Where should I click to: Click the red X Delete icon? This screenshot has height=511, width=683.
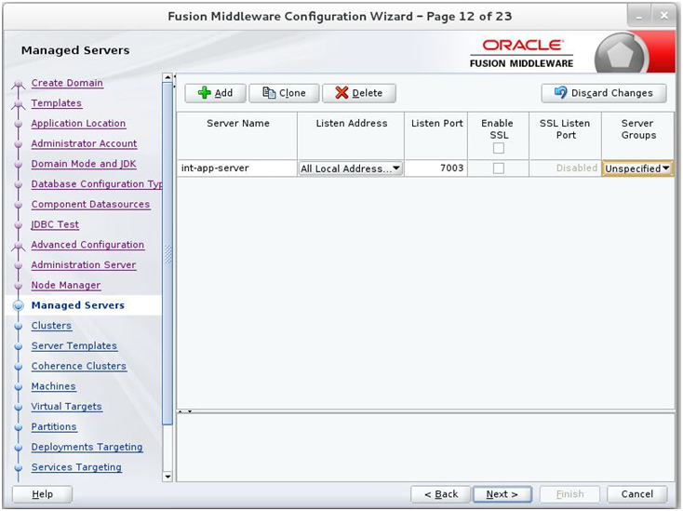click(x=341, y=93)
